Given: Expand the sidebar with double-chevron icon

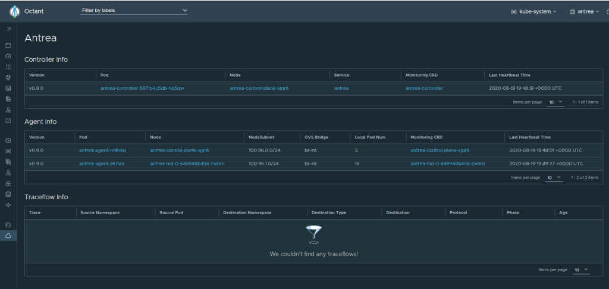Looking at the screenshot, I should click(x=8, y=29).
